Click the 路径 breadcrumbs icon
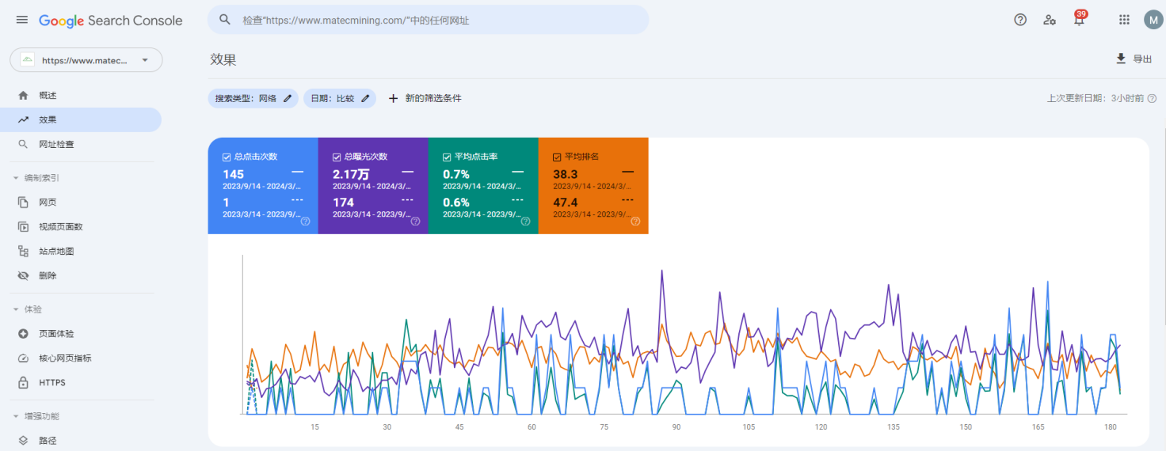This screenshot has width=1166, height=451. click(x=23, y=441)
